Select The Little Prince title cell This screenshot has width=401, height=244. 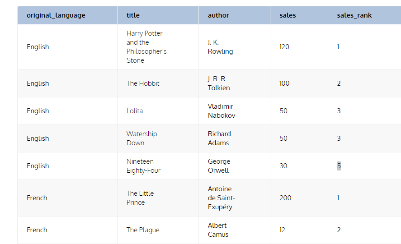[x=158, y=198]
